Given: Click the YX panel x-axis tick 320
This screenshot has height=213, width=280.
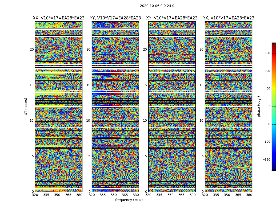Looking at the screenshot, I should tap(205, 195).
